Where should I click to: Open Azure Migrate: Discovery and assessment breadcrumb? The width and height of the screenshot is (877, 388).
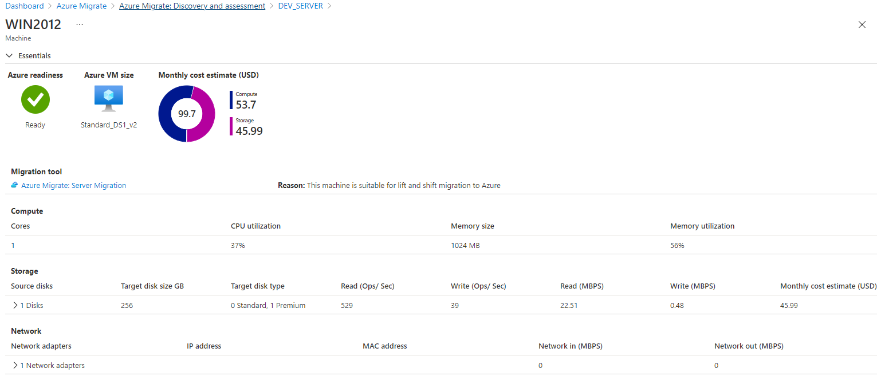pyautogui.click(x=192, y=6)
